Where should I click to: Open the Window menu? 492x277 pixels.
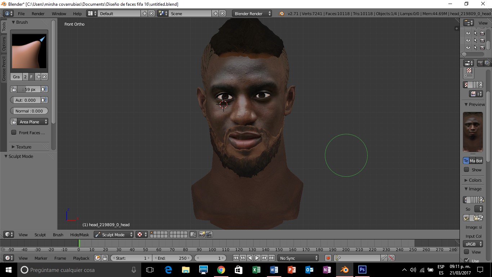pos(59,13)
